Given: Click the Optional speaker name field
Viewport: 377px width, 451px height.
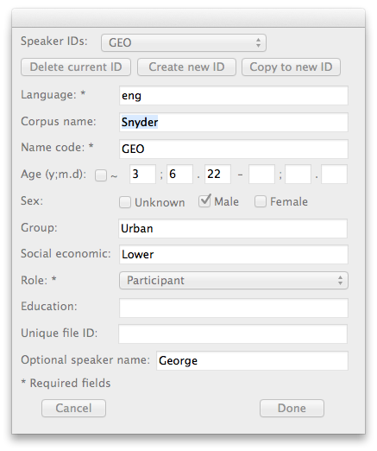Looking at the screenshot, I should pos(252,360).
